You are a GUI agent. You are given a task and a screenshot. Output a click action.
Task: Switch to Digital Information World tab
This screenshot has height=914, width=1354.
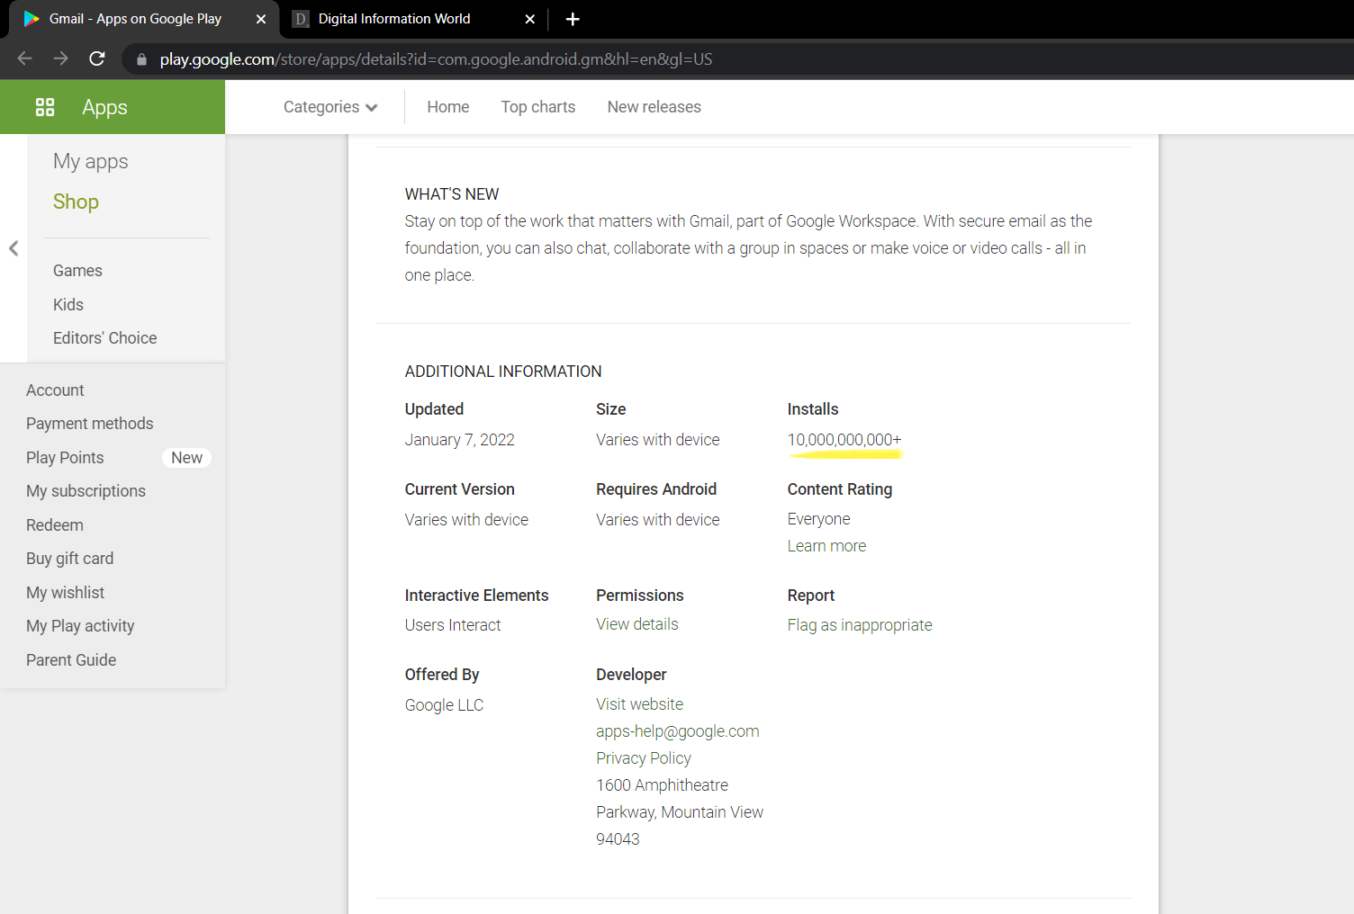coord(414,19)
